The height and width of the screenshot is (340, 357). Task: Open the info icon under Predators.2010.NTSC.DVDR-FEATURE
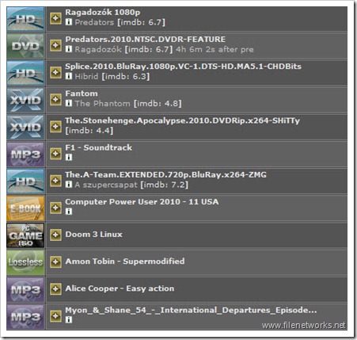pos(69,49)
